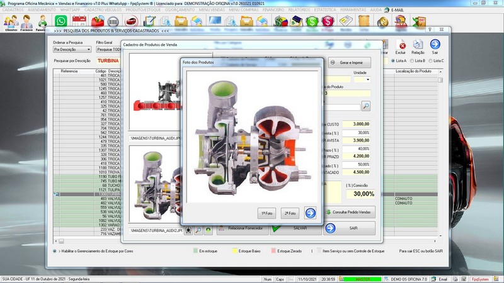Select the Lista A radio button
Screen dimensions: 504x283
coord(392,60)
